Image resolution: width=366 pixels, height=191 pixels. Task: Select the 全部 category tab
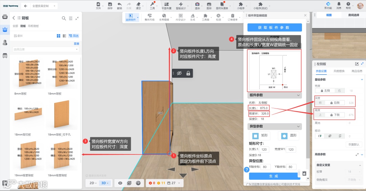click(x=15, y=26)
